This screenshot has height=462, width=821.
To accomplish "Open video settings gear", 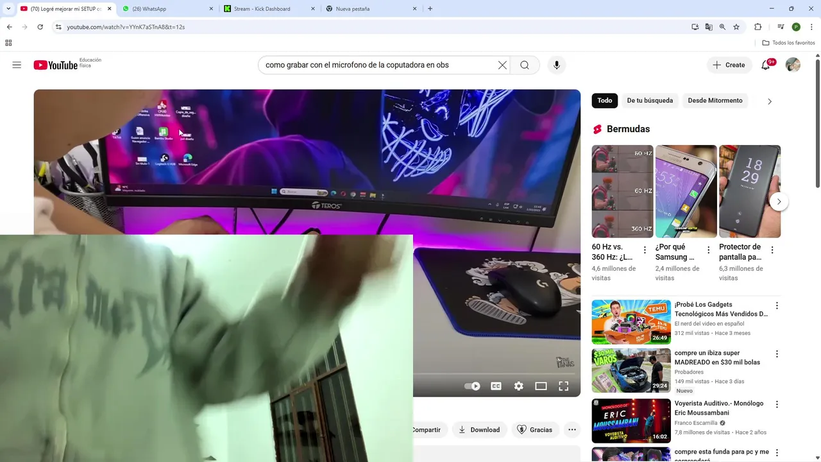I will pyautogui.click(x=519, y=386).
